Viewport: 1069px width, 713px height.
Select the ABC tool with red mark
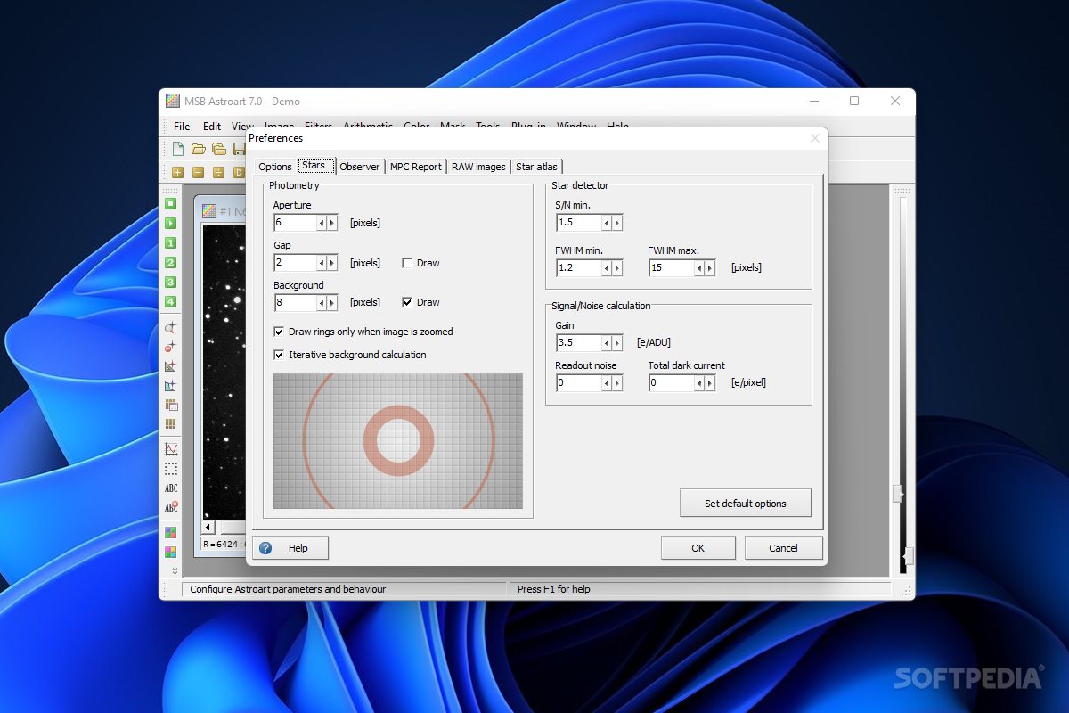(170, 508)
